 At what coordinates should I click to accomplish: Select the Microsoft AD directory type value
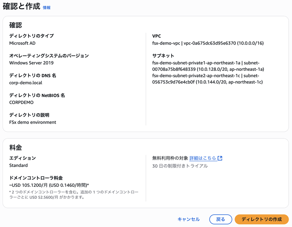coord(22,43)
